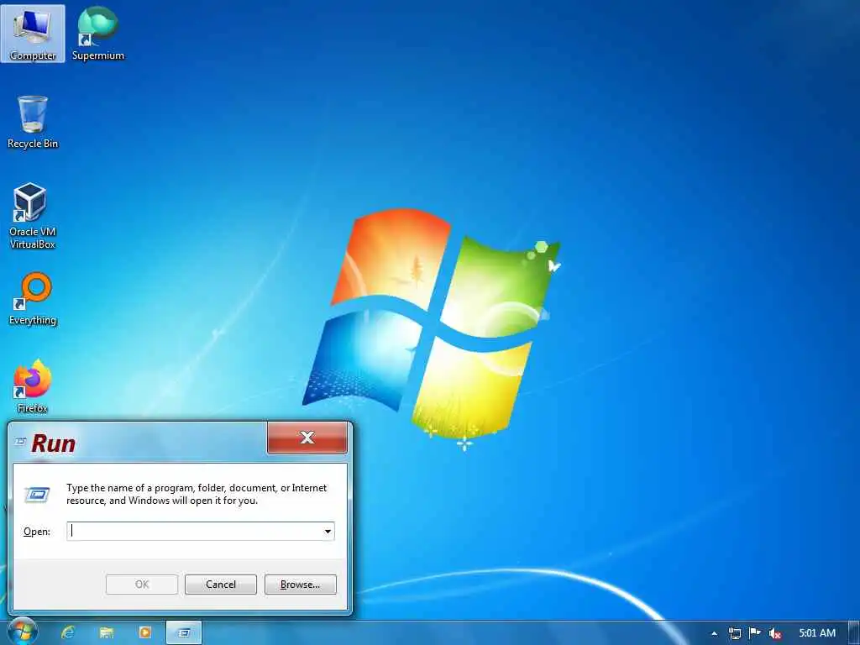This screenshot has height=645, width=860.
Task: Click the OK button in Run
Action: [x=141, y=585]
